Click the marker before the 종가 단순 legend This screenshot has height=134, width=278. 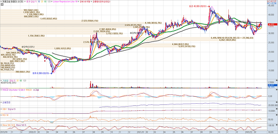click(25, 1)
